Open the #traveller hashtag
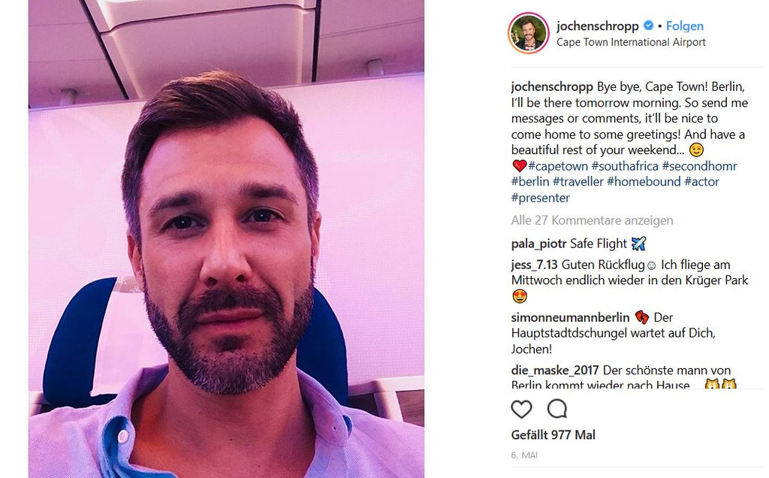This screenshot has width=769, height=478. (x=578, y=182)
